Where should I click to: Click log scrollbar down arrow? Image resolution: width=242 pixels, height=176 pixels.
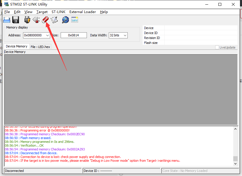[x=235, y=164]
